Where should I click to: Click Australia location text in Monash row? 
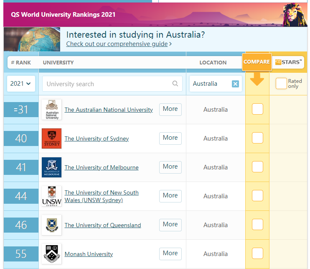(x=216, y=254)
